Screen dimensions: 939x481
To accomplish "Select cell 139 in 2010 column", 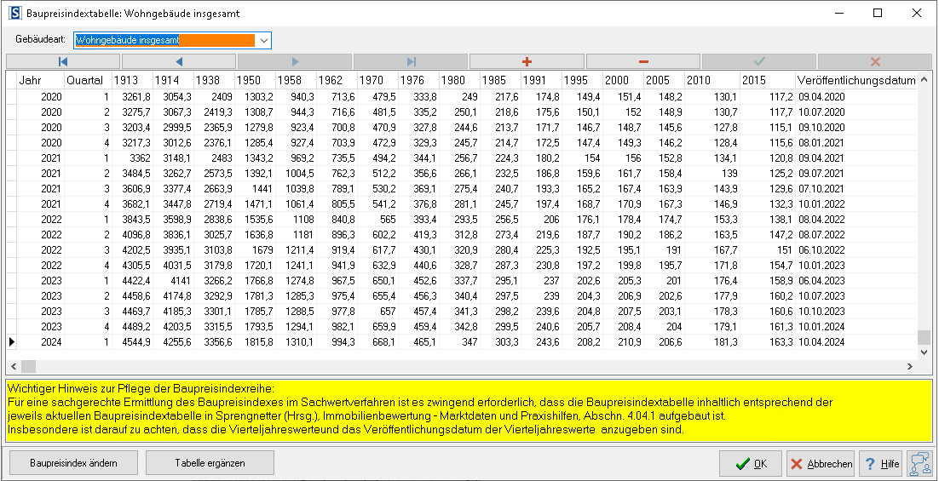I will pyautogui.click(x=712, y=174).
